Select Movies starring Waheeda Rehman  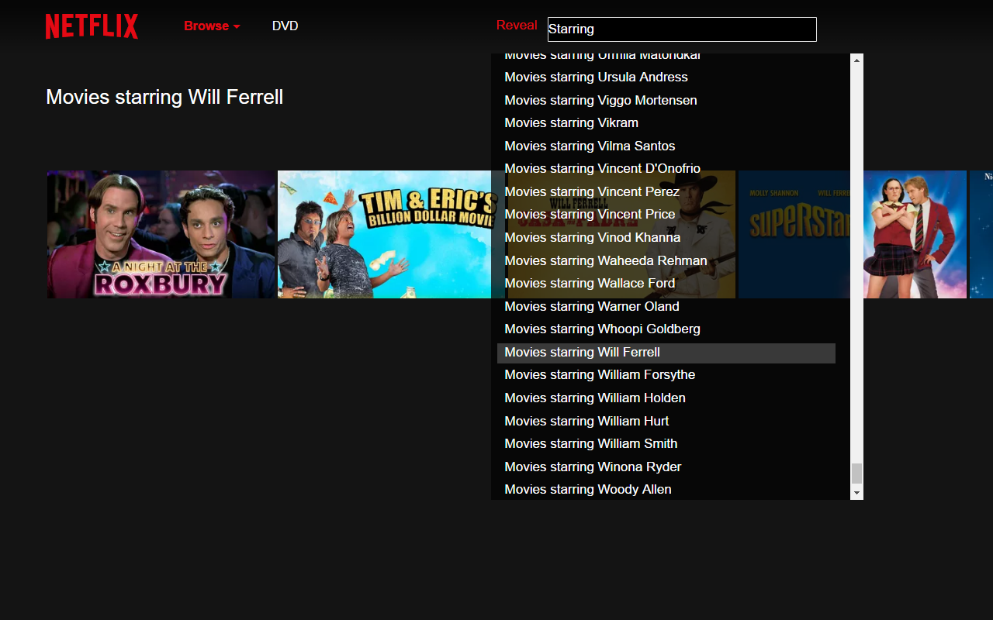coord(666,260)
